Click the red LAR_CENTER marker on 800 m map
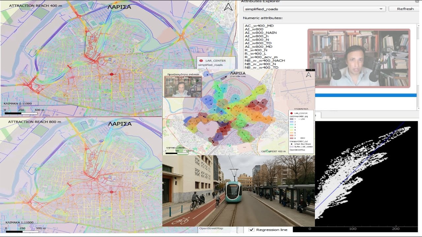422x237 pixels. pyautogui.click(x=112, y=192)
